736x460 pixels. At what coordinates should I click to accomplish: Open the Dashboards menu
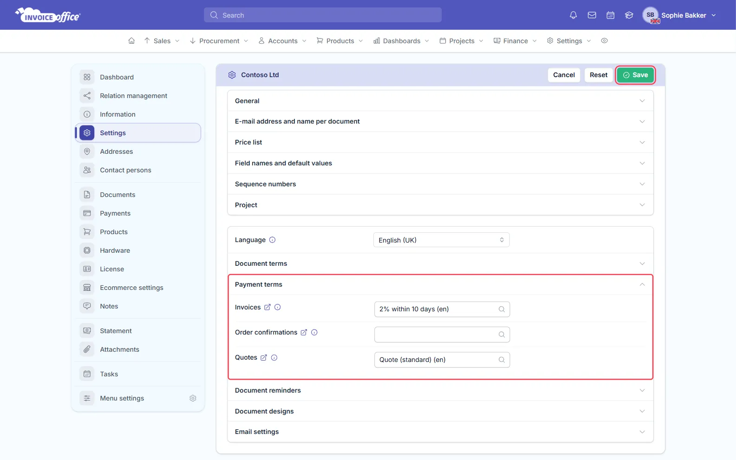tap(401, 41)
